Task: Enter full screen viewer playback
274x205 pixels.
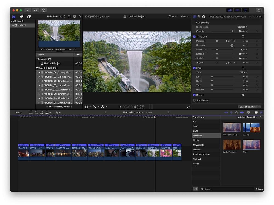Action: click(188, 107)
